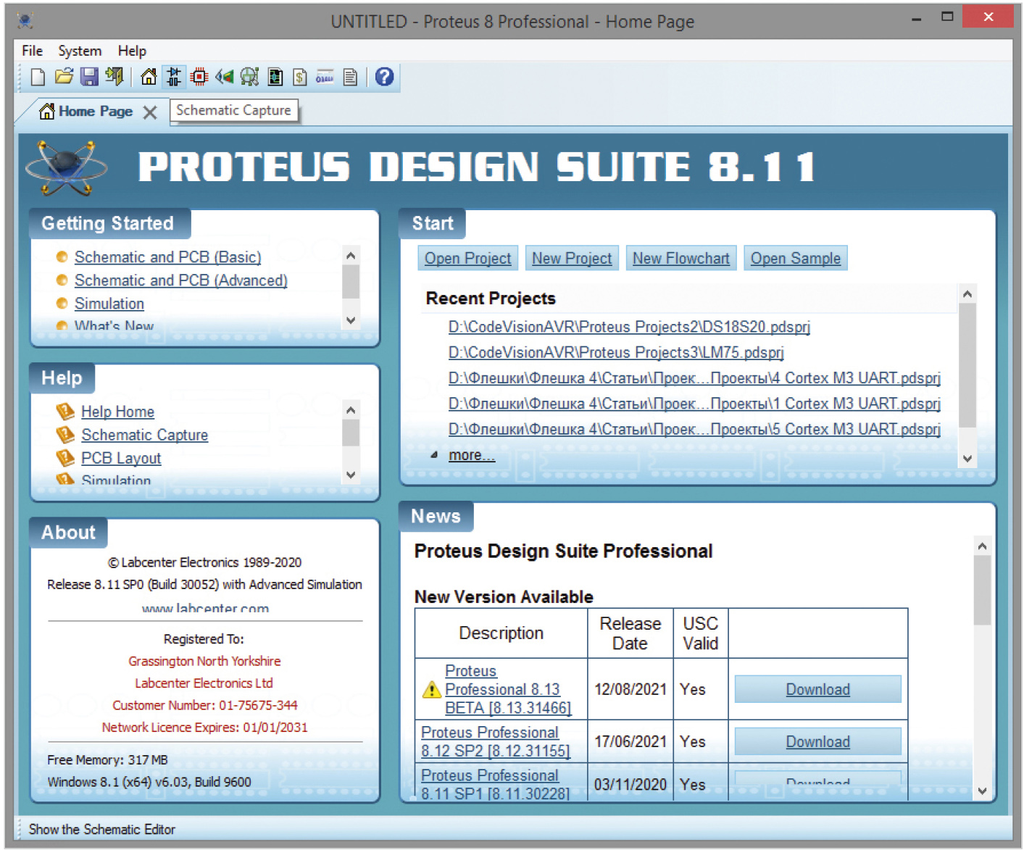
Task: Click Help panel scroll up arrow
Action: [351, 410]
